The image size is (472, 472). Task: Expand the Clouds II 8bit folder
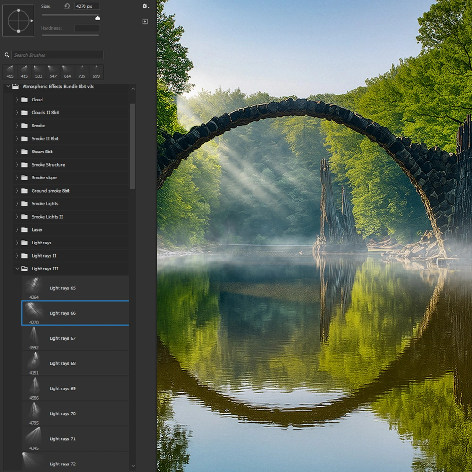[17, 113]
